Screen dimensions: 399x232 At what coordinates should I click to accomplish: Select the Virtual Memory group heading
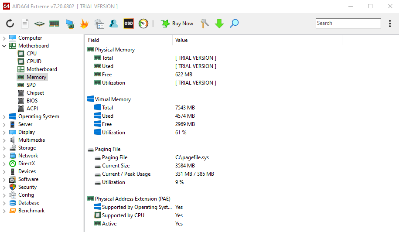pyautogui.click(x=113, y=99)
